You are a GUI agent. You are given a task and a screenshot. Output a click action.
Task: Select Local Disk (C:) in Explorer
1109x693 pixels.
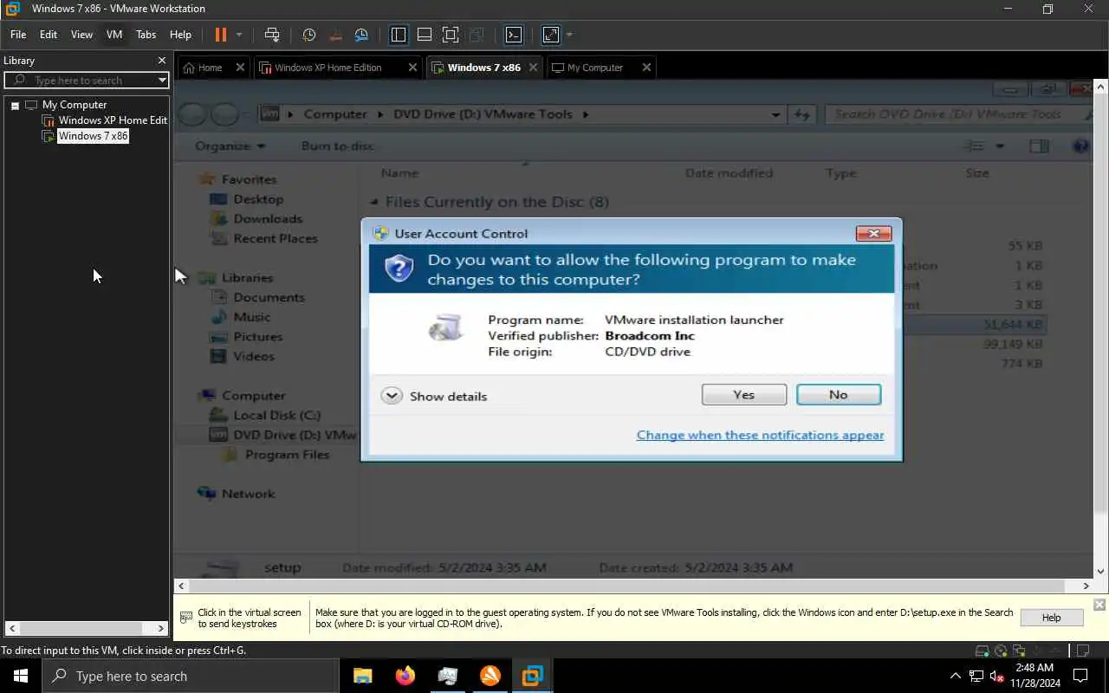[x=266, y=415]
